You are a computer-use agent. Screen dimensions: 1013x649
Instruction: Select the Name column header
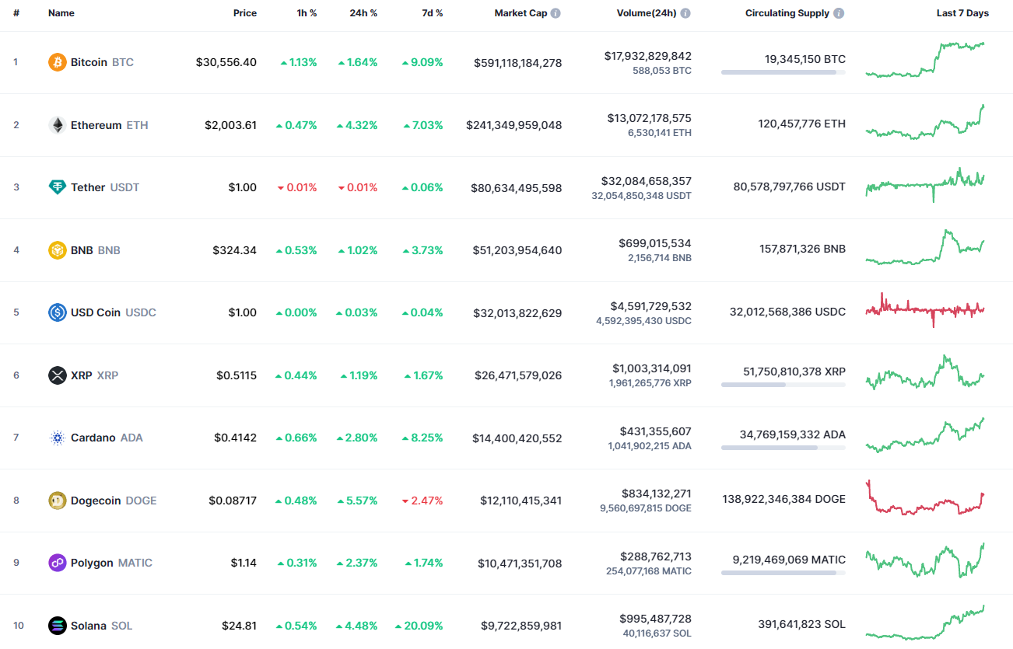[61, 12]
